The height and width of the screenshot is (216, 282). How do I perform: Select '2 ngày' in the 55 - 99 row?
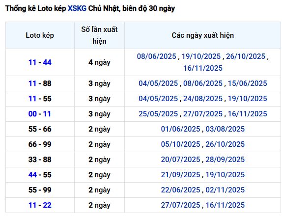point(99,190)
